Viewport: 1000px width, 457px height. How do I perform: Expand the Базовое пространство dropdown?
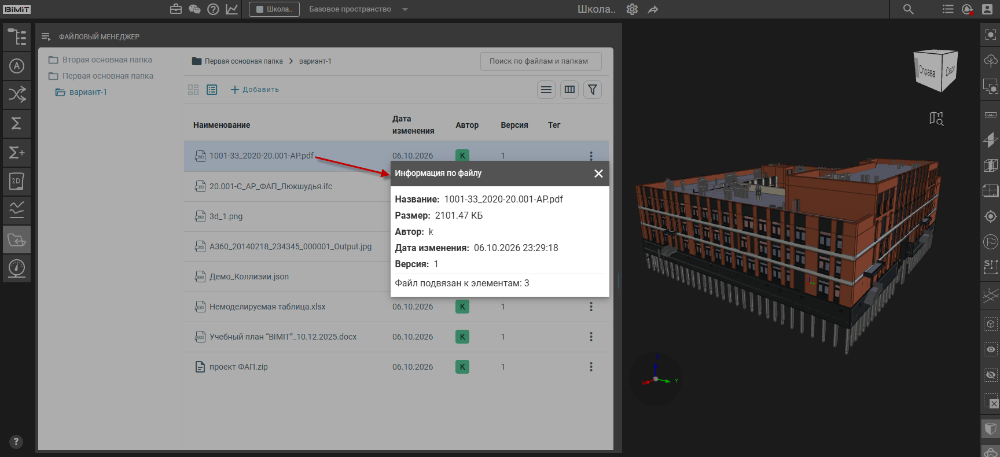358,9
